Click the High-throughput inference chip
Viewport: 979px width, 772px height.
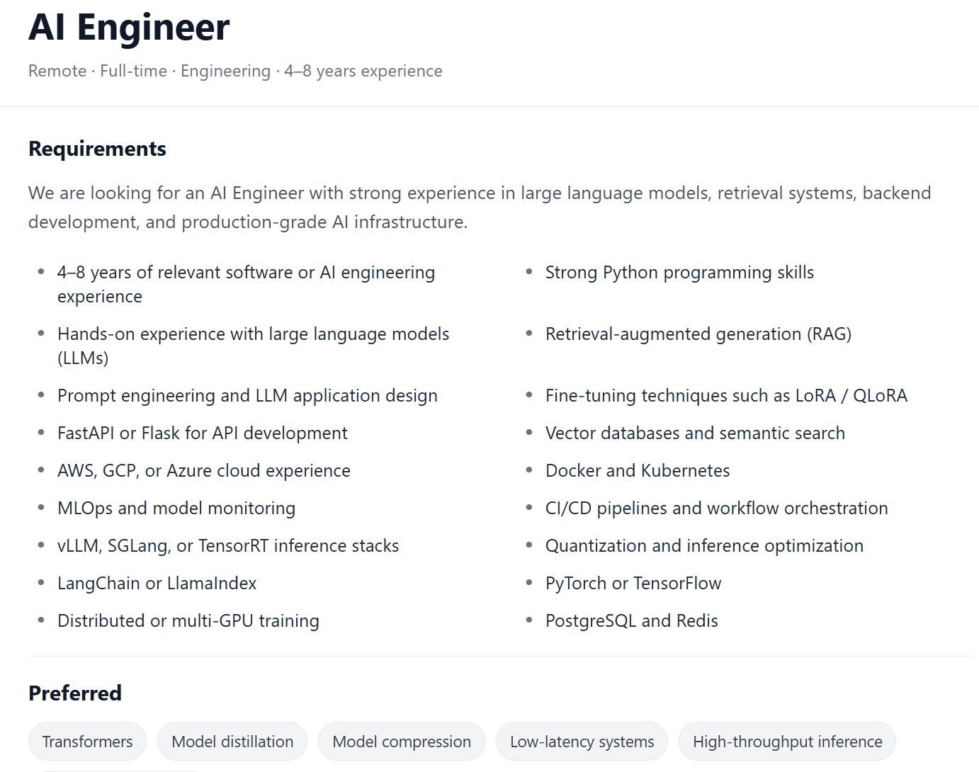[787, 741]
